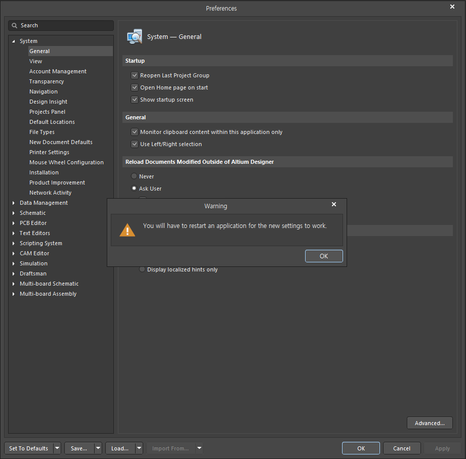Toggle Open Home page on start
Image resolution: width=466 pixels, height=459 pixels.
click(135, 87)
